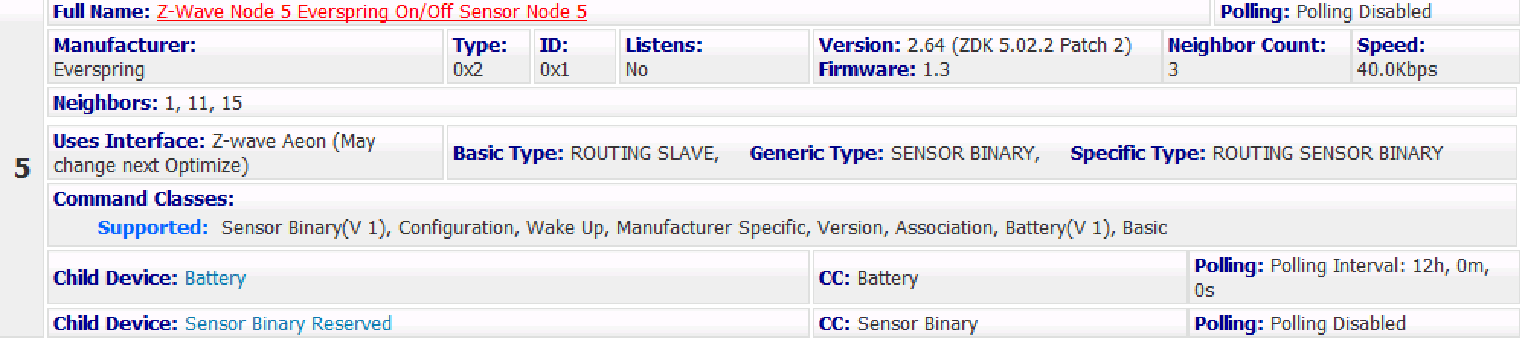Click the ID 0x1 cell
The image size is (1522, 341).
coord(575,57)
